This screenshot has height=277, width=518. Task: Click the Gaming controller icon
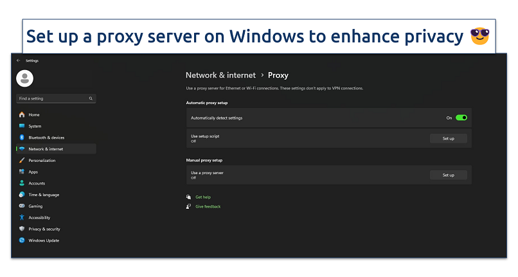(x=22, y=206)
